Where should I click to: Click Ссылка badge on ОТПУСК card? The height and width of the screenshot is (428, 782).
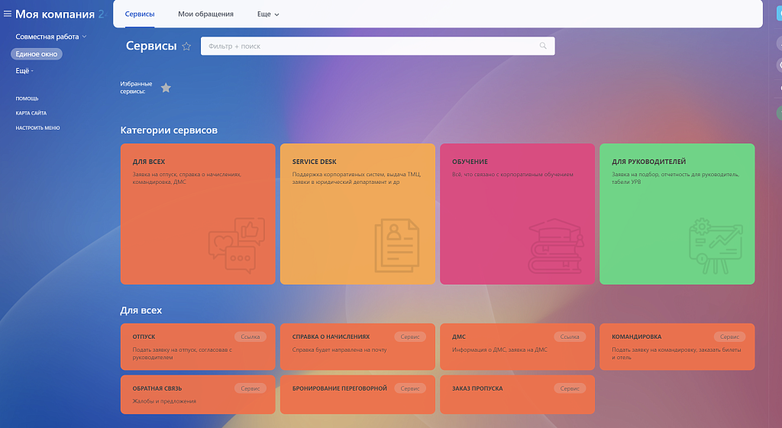(250, 336)
